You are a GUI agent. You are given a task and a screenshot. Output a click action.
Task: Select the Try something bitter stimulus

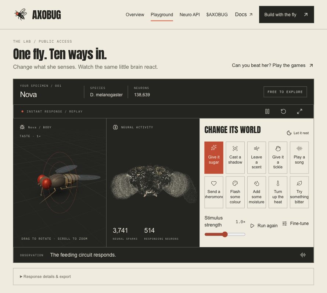click(299, 192)
